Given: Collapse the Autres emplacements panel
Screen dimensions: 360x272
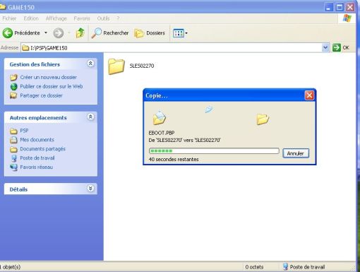Looking at the screenshot, I should (x=90, y=117).
